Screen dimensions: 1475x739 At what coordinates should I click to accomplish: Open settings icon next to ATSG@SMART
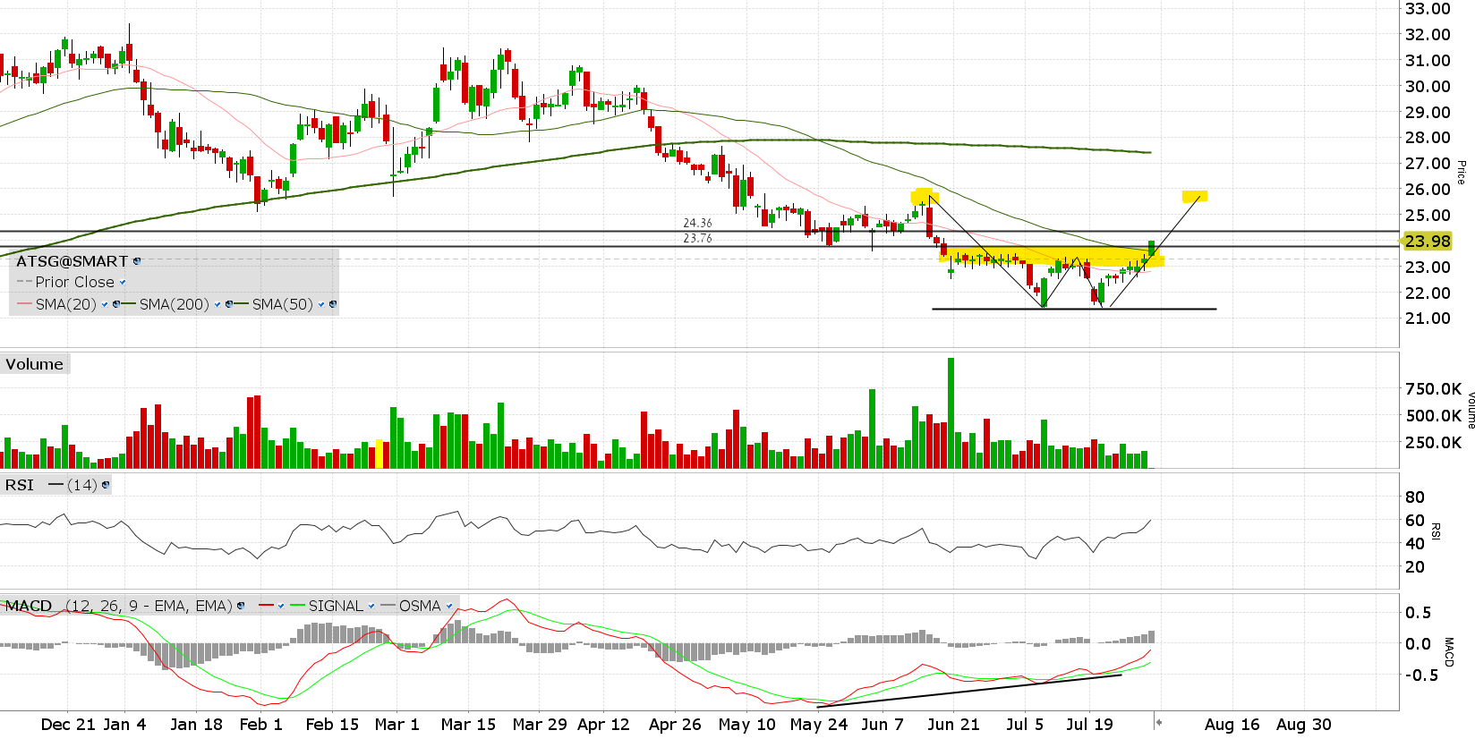click(x=137, y=261)
